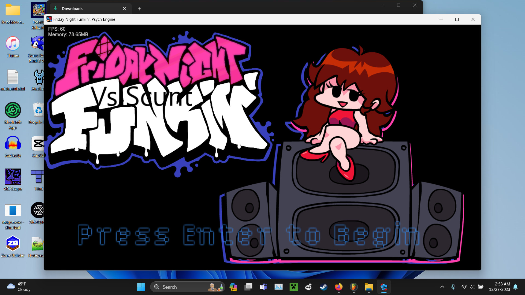Screen dimensions: 525x295
Task: Click the Windows Start button
Action: [141, 287]
